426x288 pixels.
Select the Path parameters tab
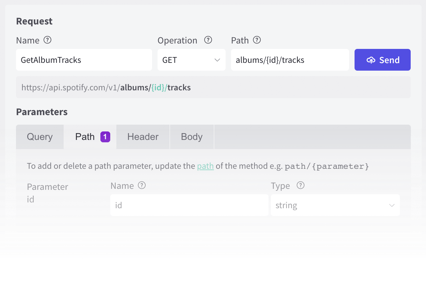85,137
